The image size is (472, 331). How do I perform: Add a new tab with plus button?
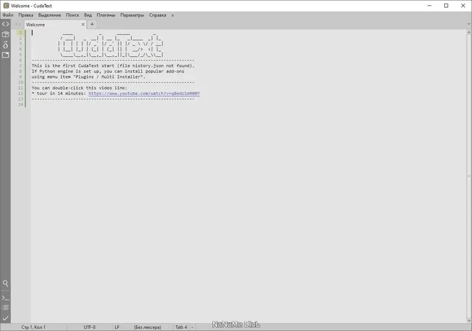click(x=92, y=24)
